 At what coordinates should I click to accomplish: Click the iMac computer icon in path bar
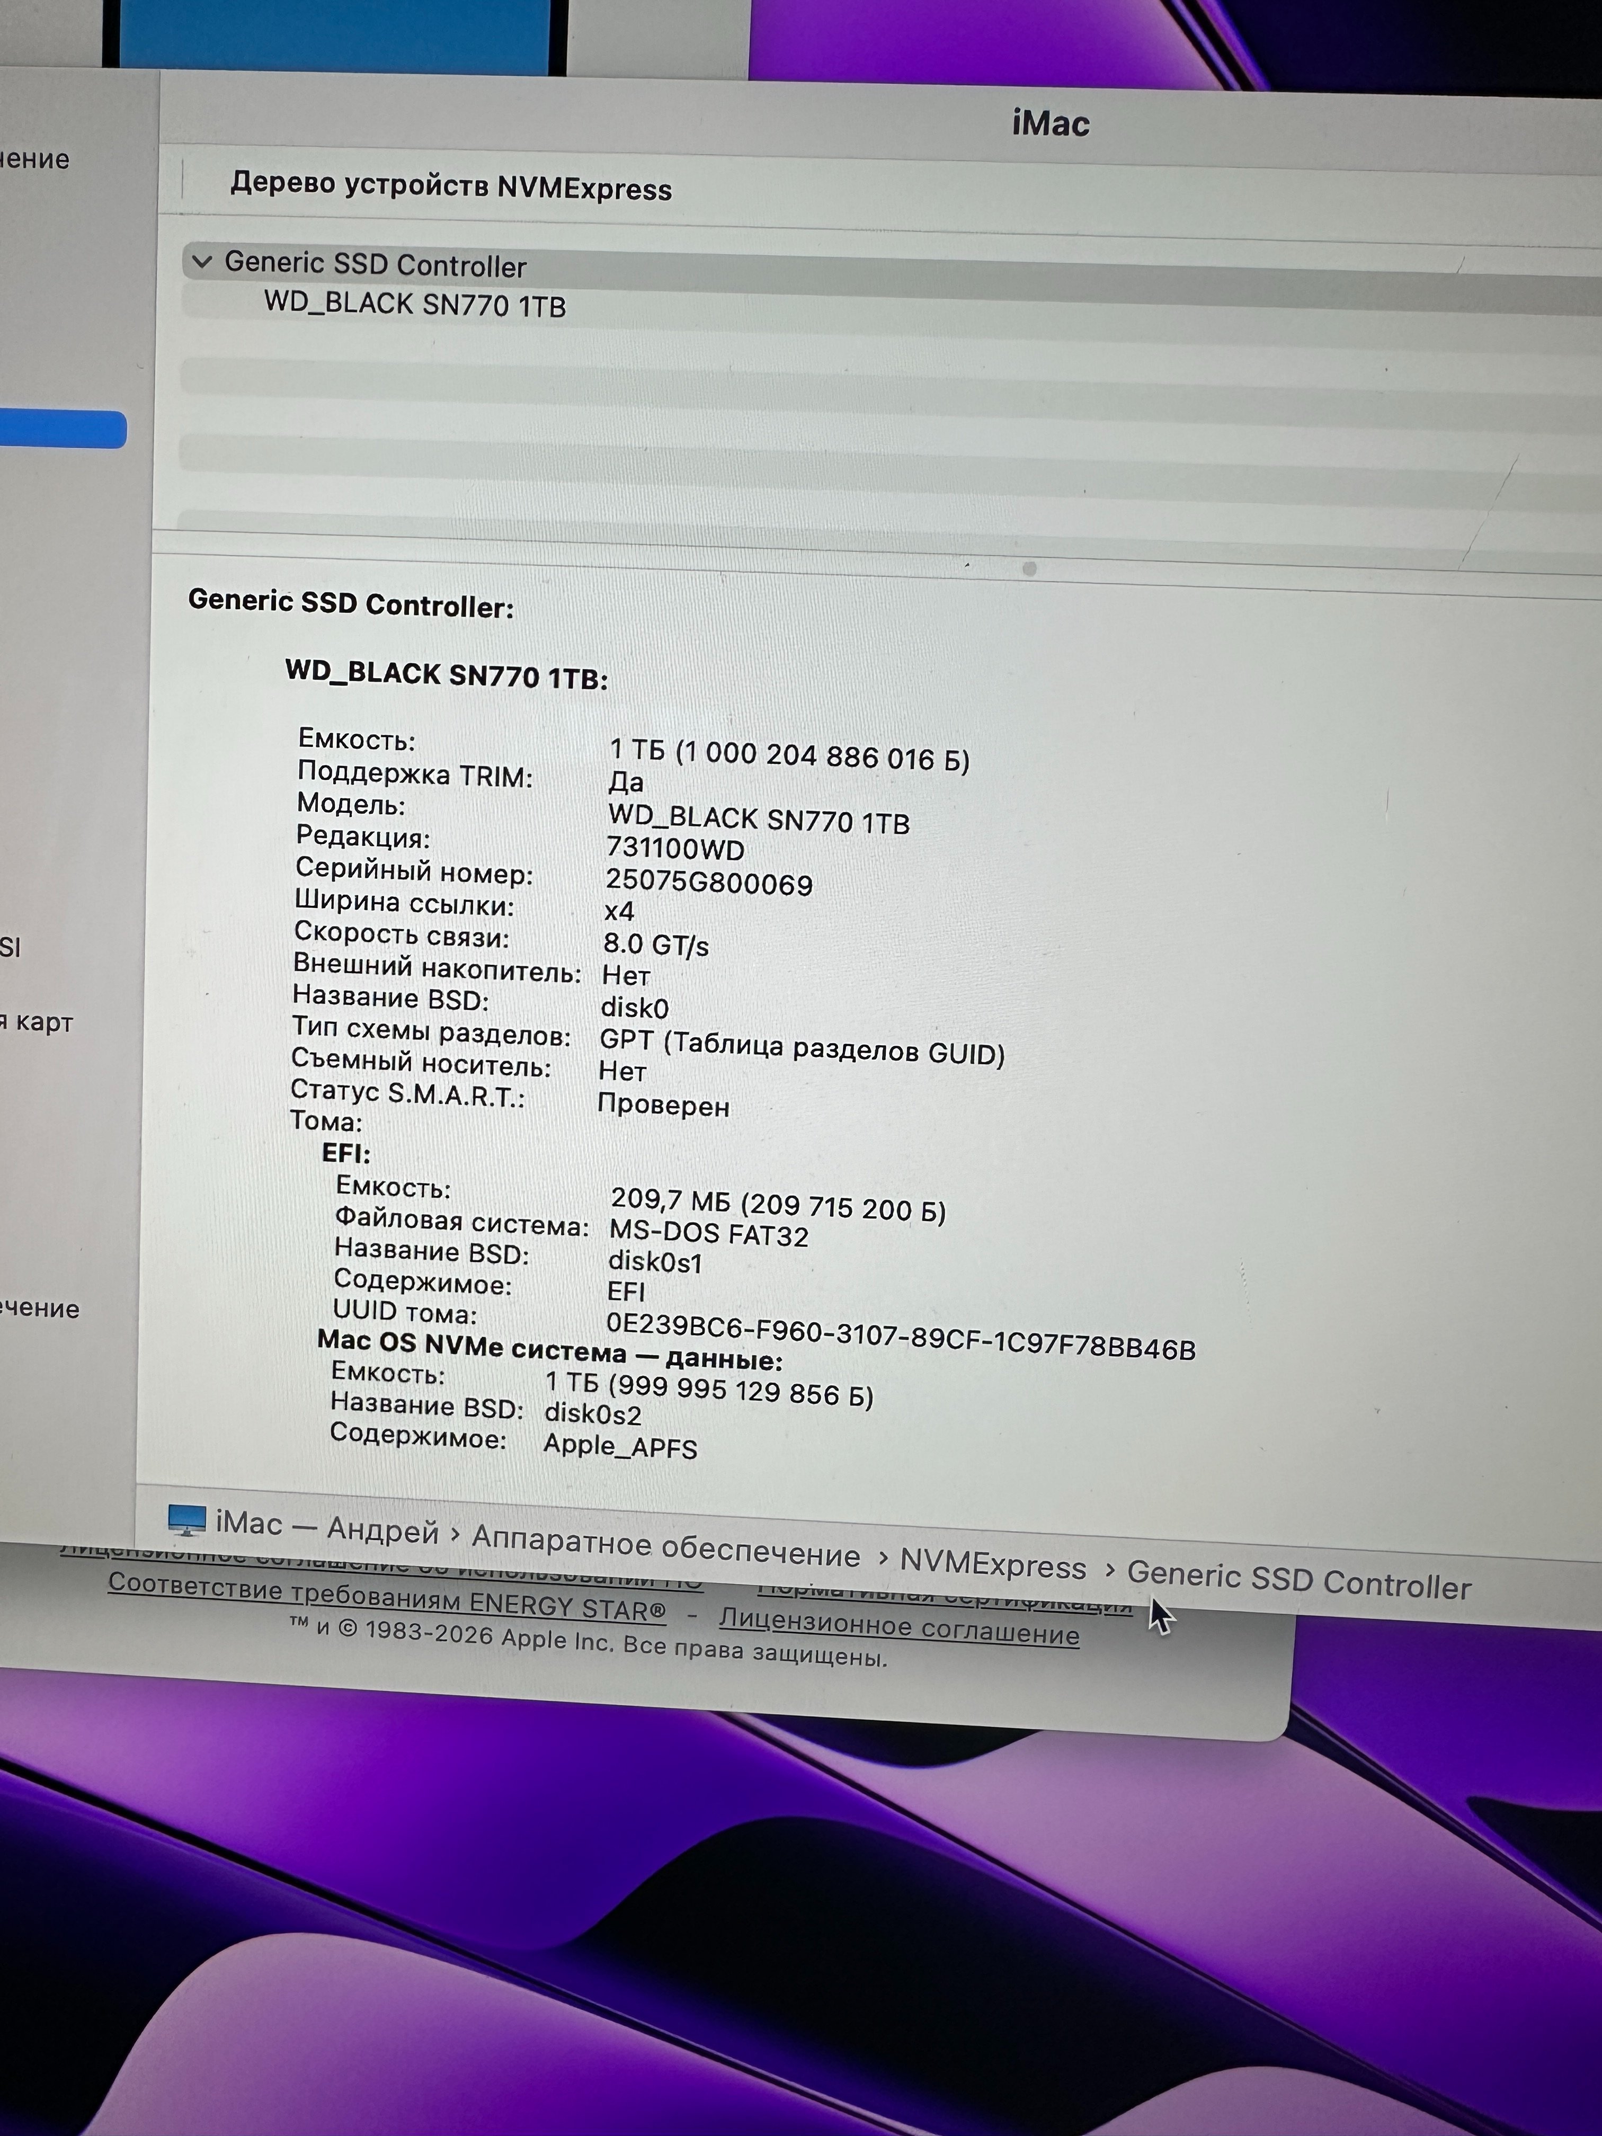(186, 1521)
